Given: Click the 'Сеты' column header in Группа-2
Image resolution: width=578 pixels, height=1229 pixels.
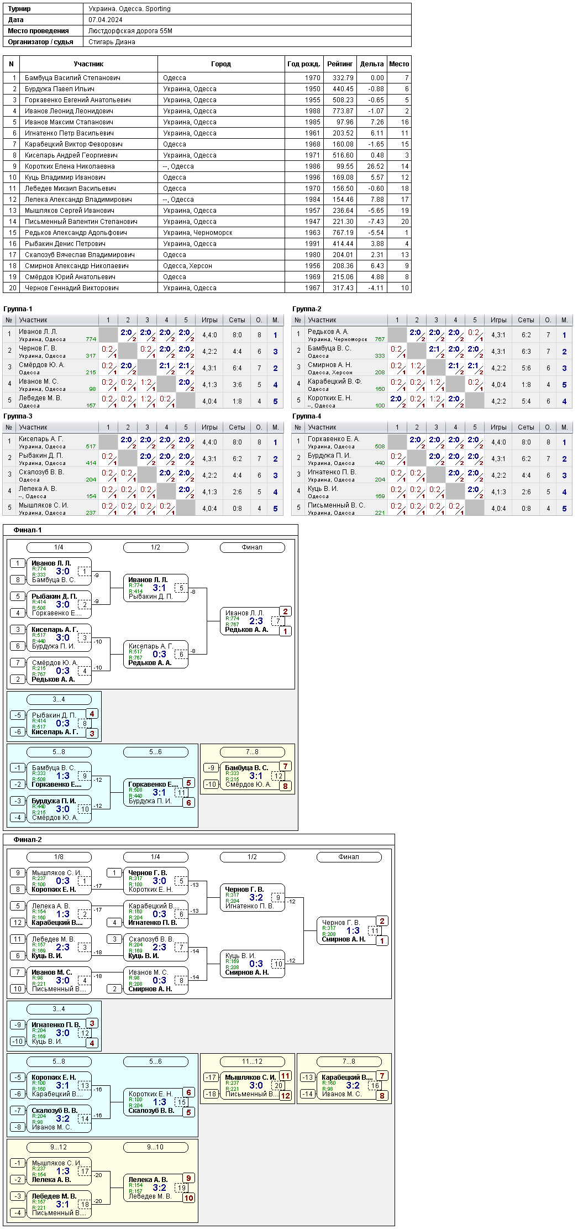Looking at the screenshot, I should tap(526, 320).
